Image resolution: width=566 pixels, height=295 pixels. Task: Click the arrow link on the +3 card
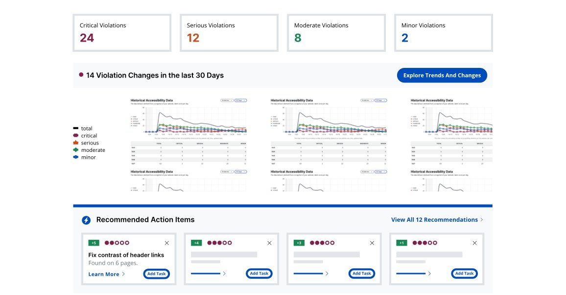click(311, 274)
